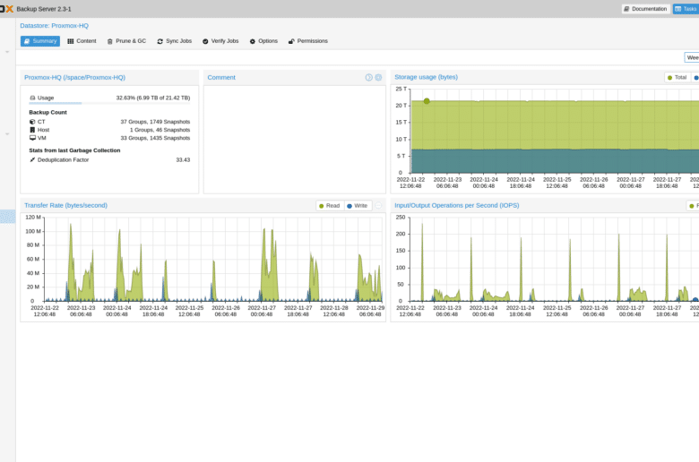Open the Prune & GC tab
699x462 pixels.
[126, 41]
